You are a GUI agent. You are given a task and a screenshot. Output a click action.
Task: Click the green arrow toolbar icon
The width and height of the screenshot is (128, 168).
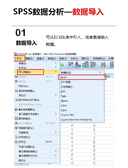pyautogui.click(x=62, y=65)
